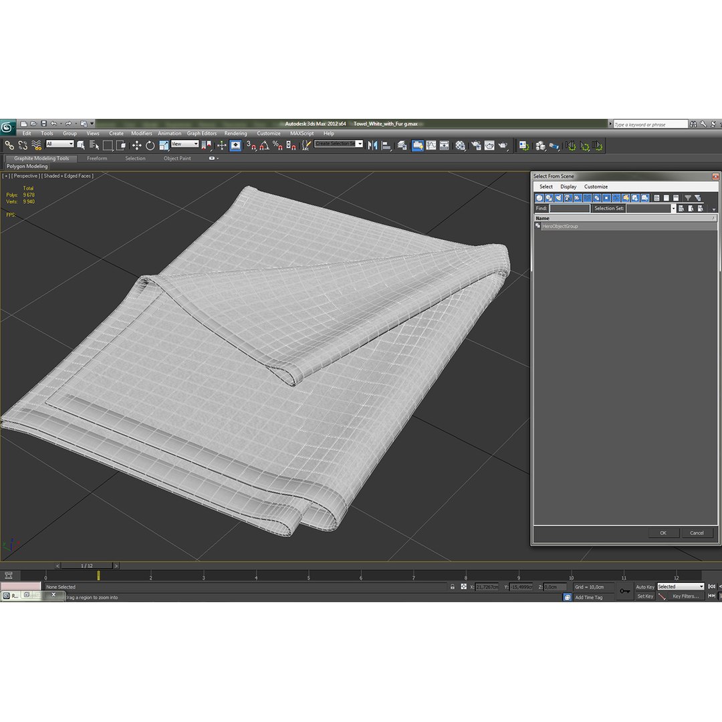Click the time slider frame 1/12 handle
The height and width of the screenshot is (722, 722).
pyautogui.click(x=87, y=566)
